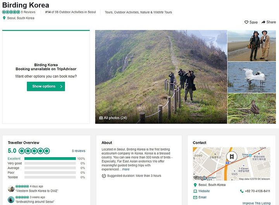Click the Email envelope icon
This screenshot has width=279, height=205.
point(195,197)
